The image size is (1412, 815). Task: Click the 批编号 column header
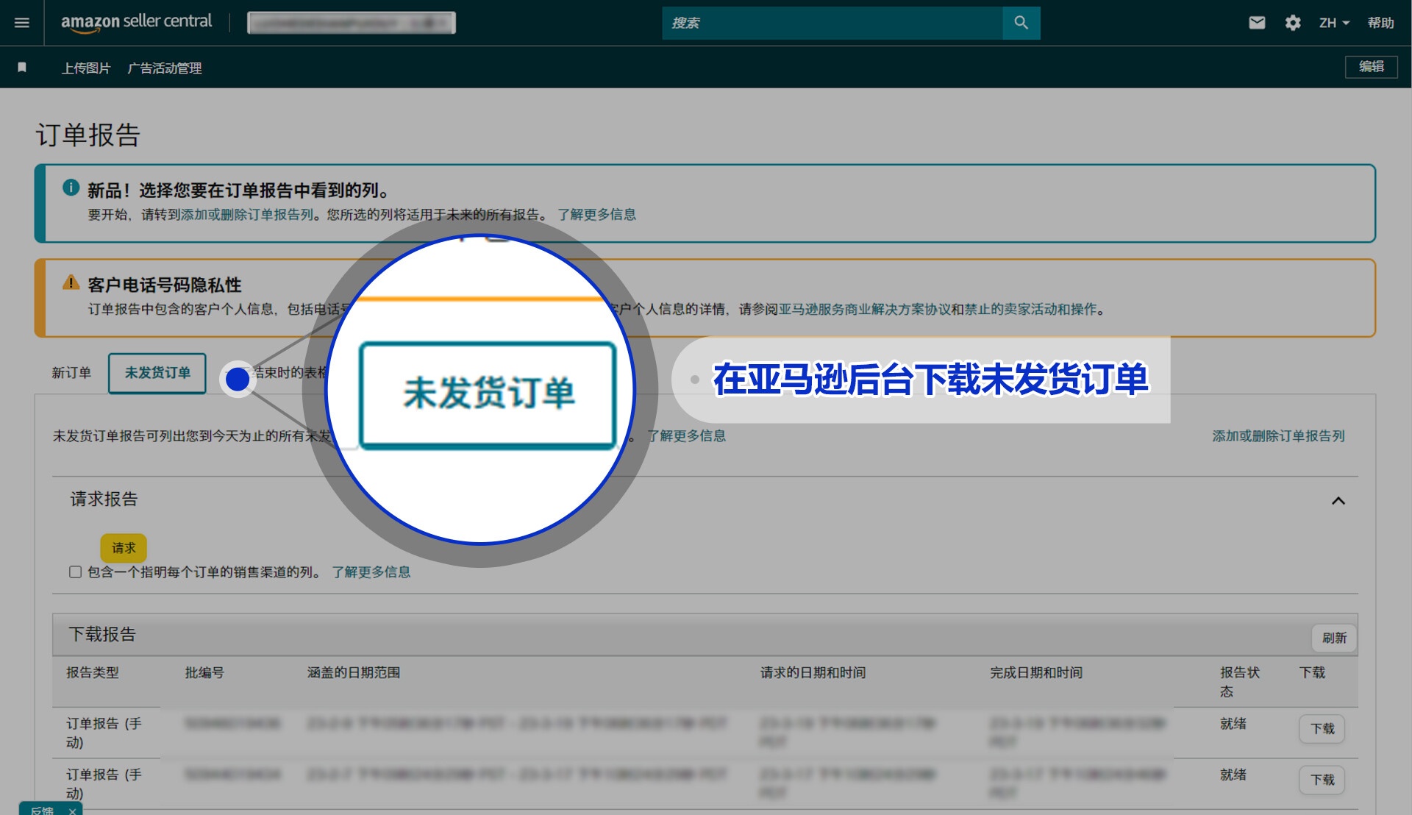pos(204,672)
